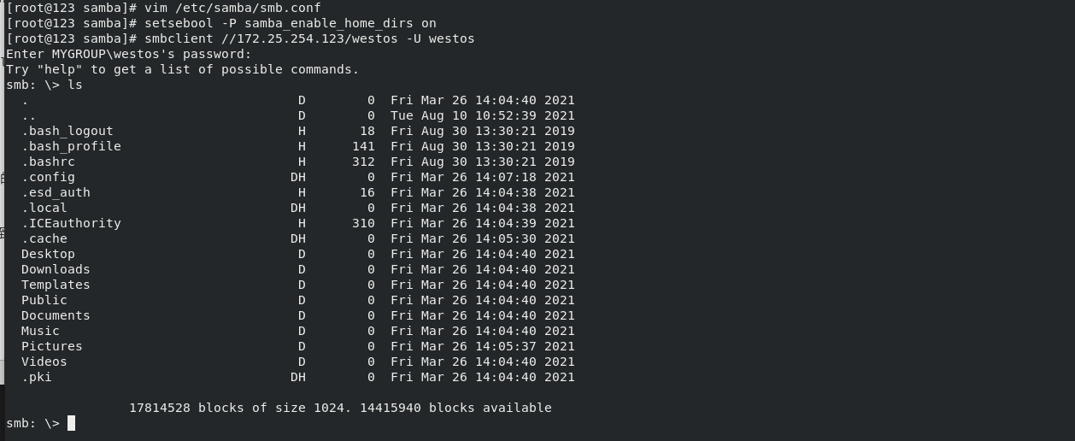Click the Downloads directory name
Viewport: 1075px width, 441px height.
coord(56,269)
